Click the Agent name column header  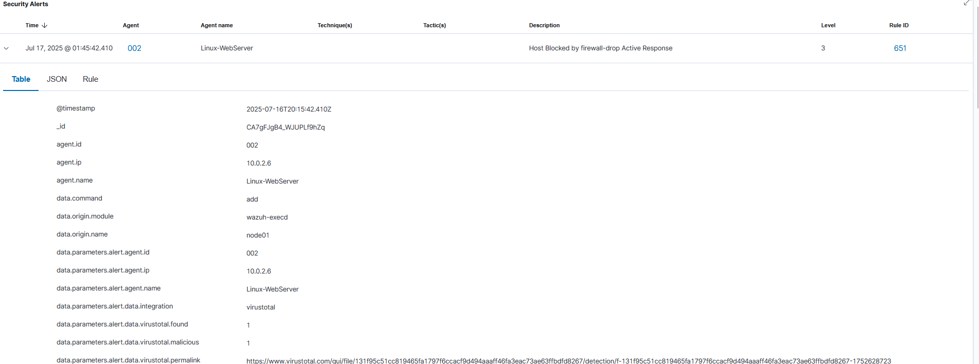pos(216,25)
